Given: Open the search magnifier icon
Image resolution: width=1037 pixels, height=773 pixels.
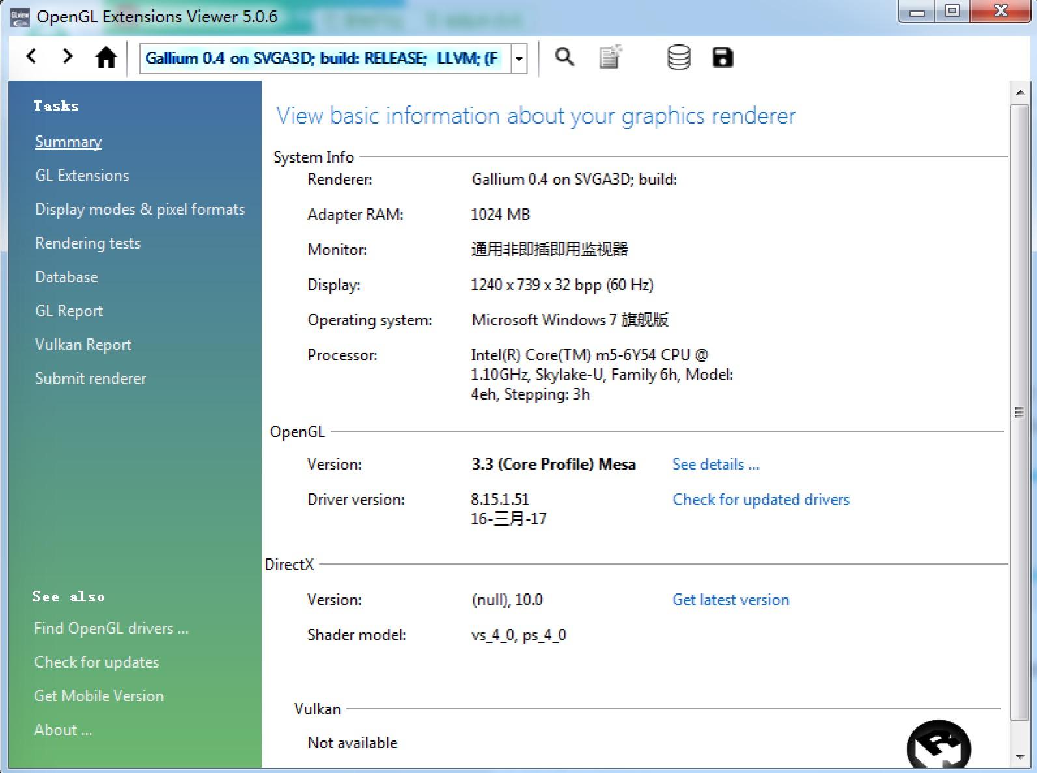Looking at the screenshot, I should point(564,57).
